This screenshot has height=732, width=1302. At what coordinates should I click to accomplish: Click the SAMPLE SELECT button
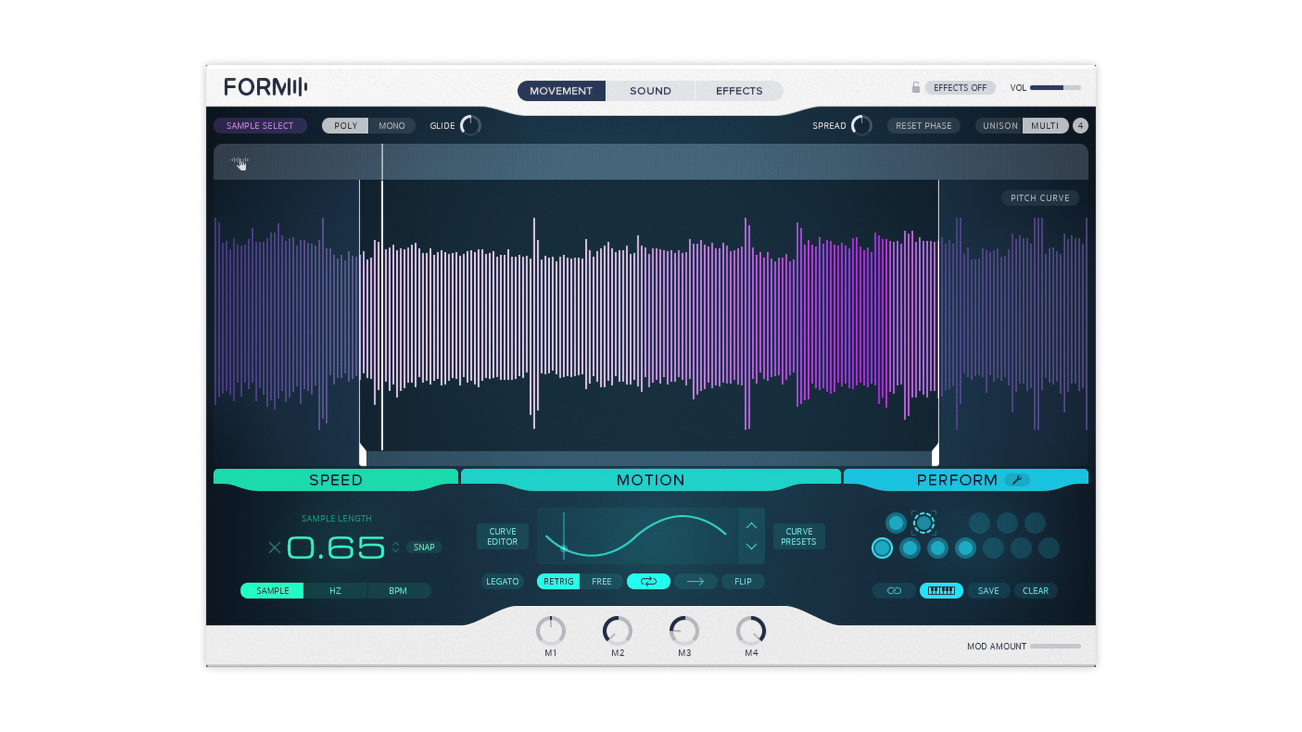260,126
